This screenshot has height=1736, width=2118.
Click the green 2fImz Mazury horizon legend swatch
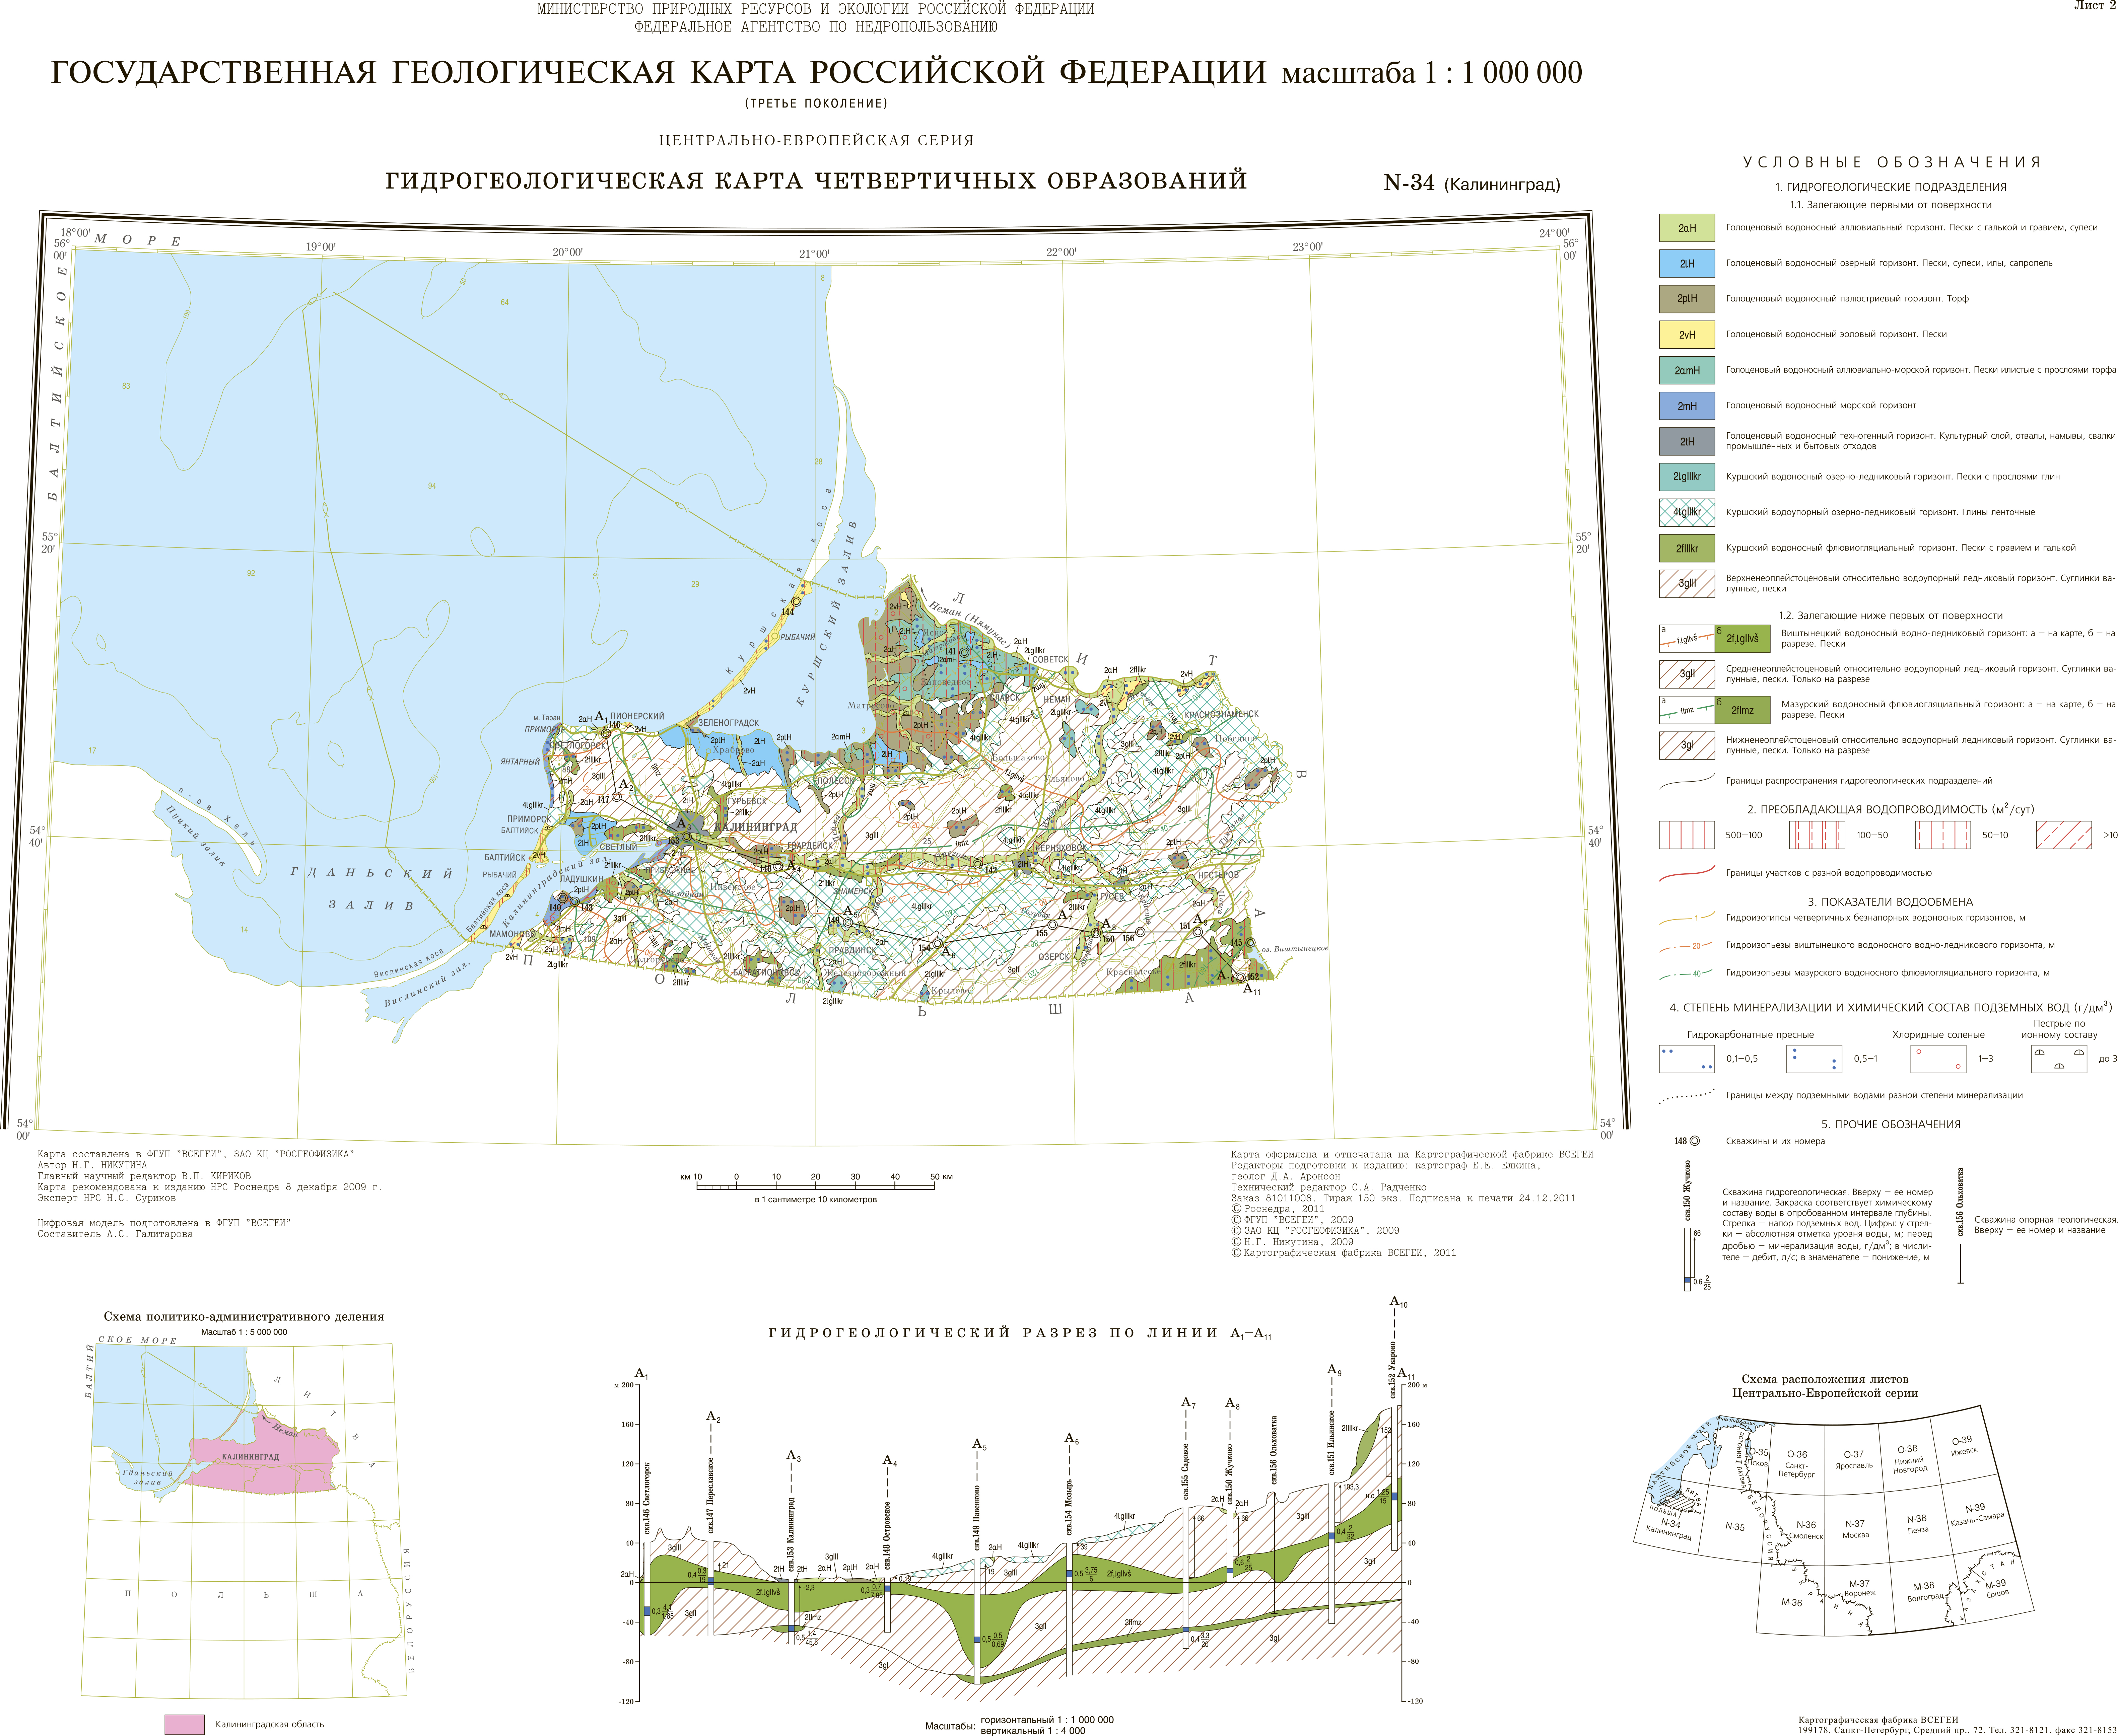point(1742,710)
